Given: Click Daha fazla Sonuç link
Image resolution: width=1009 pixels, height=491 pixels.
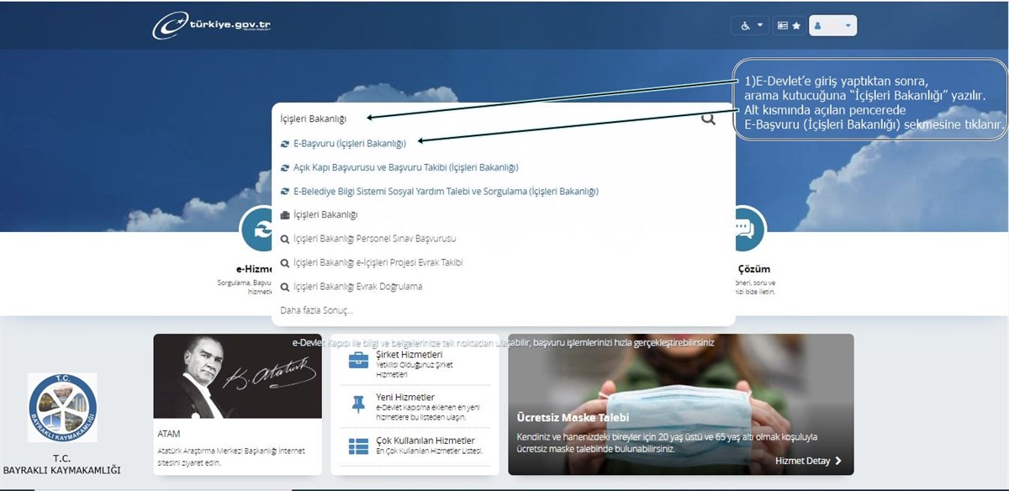Looking at the screenshot, I should coord(316,310).
